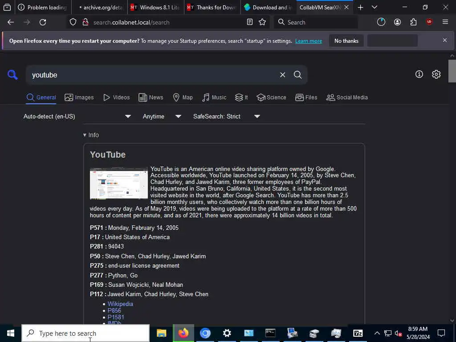Open the extensions puzzle icon
The width and height of the screenshot is (456, 342).
(x=413, y=22)
